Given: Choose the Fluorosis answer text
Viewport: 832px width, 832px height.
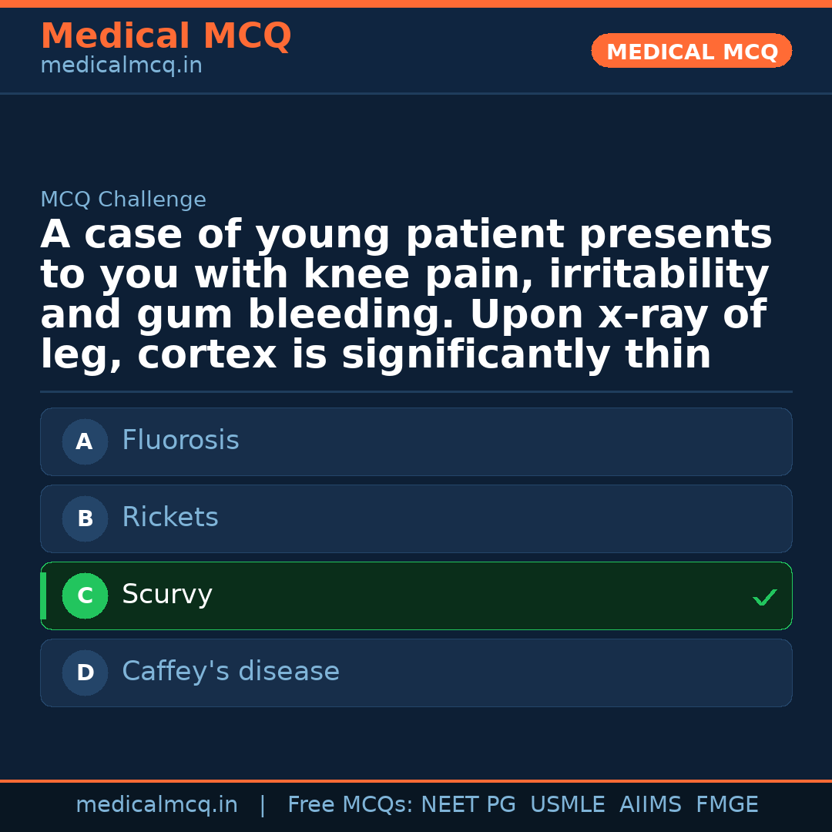Looking at the screenshot, I should click(180, 441).
